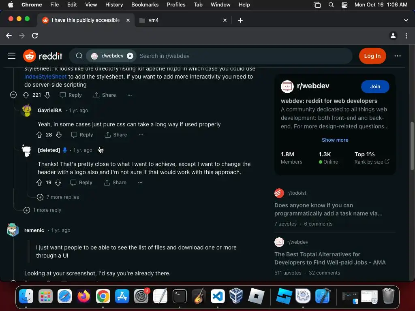This screenshot has width=415, height=311.
Task: Open the View menu
Action: tap(91, 4)
